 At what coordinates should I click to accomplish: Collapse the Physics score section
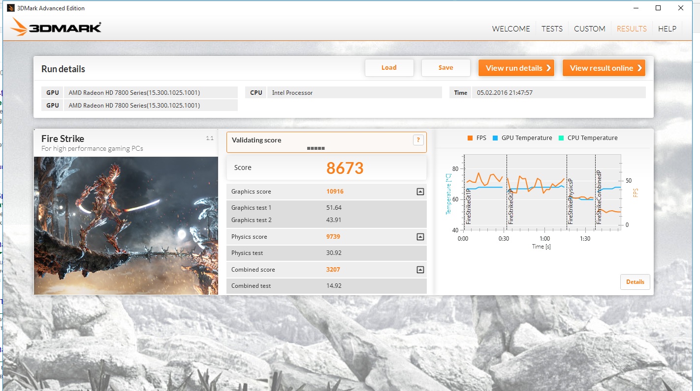(x=420, y=237)
